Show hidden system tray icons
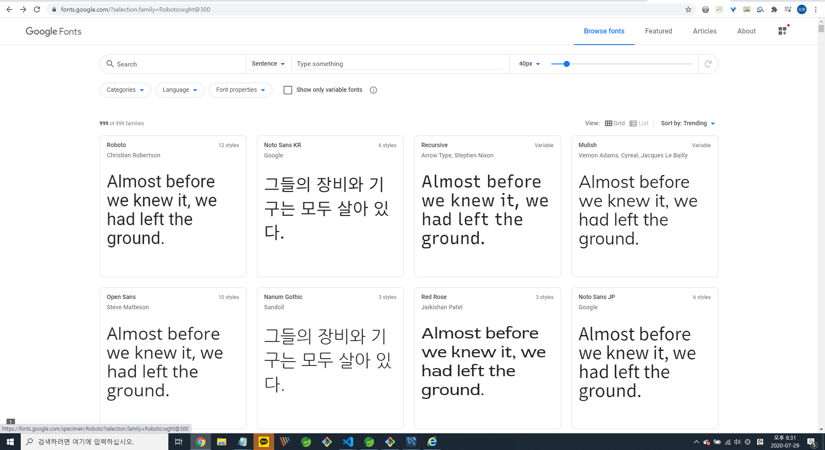The width and height of the screenshot is (825, 450). point(696,442)
